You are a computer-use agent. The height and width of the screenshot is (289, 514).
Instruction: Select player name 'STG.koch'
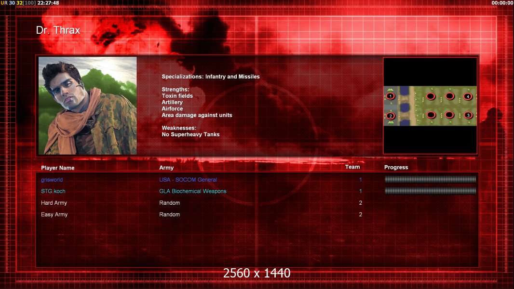click(53, 191)
